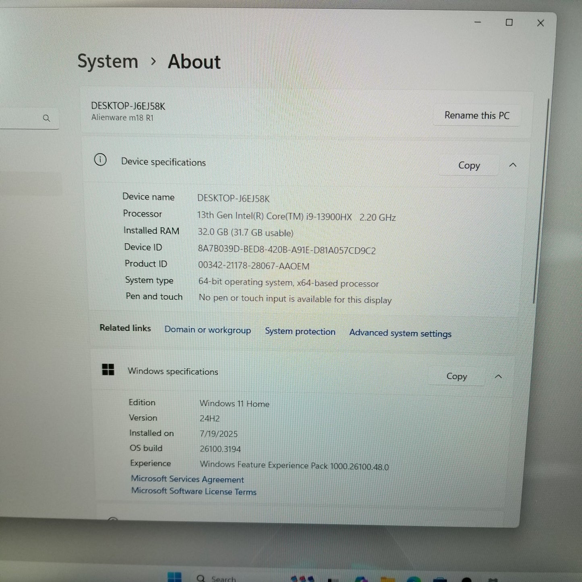The height and width of the screenshot is (582, 582).
Task: Click the vertical scrollbar of Settings page
Action: tap(541, 201)
